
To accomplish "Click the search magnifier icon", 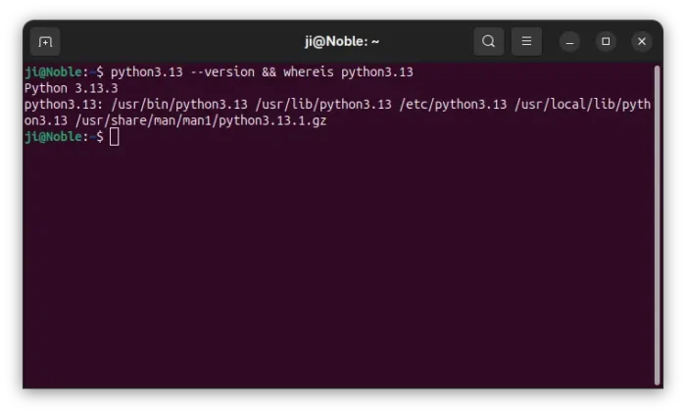I will pyautogui.click(x=488, y=41).
